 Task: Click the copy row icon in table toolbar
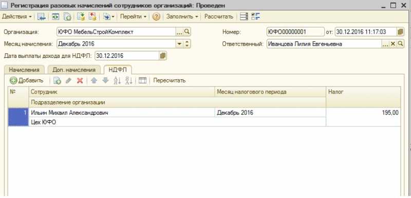click(x=57, y=81)
